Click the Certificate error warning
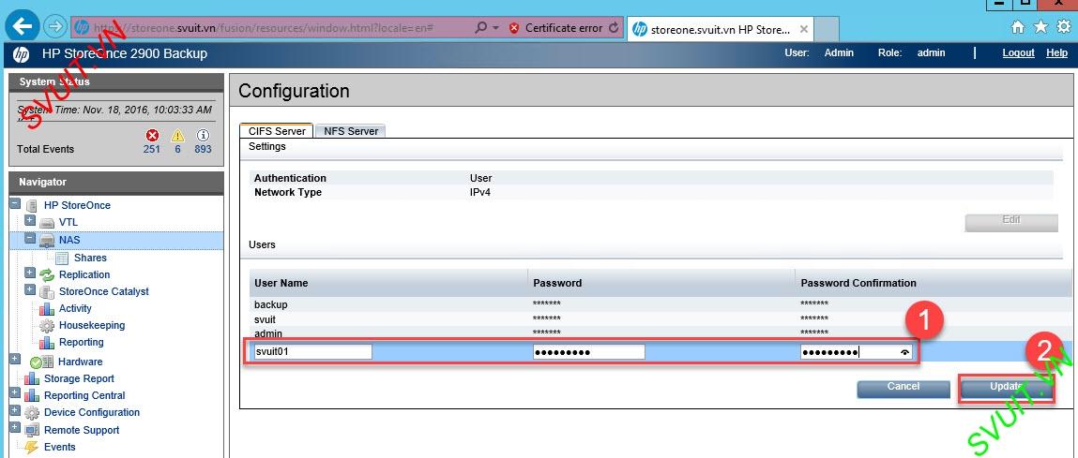The width and height of the screenshot is (1078, 458). pyautogui.click(x=556, y=28)
